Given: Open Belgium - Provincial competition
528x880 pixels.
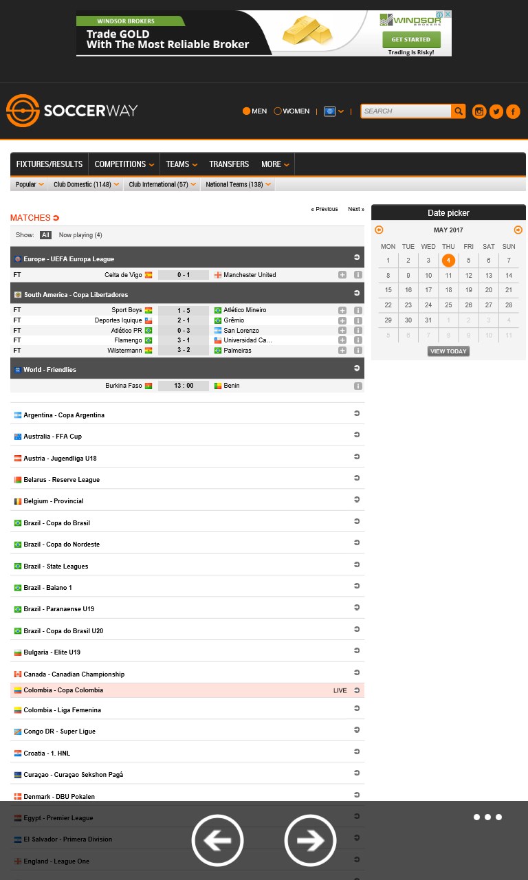Looking at the screenshot, I should tap(54, 501).
